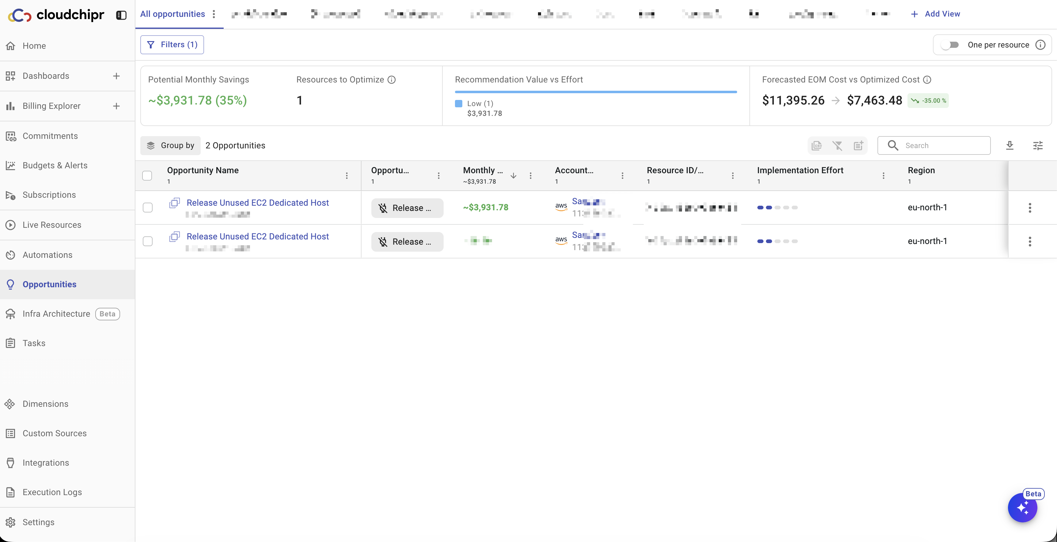Screen dimensions: 1057x542
Task: Open first row three-dot actions menu
Action: (x=1029, y=207)
